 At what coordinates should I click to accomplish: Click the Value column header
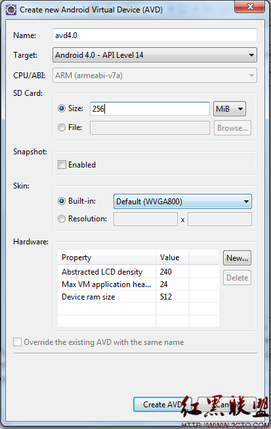[x=173, y=258]
